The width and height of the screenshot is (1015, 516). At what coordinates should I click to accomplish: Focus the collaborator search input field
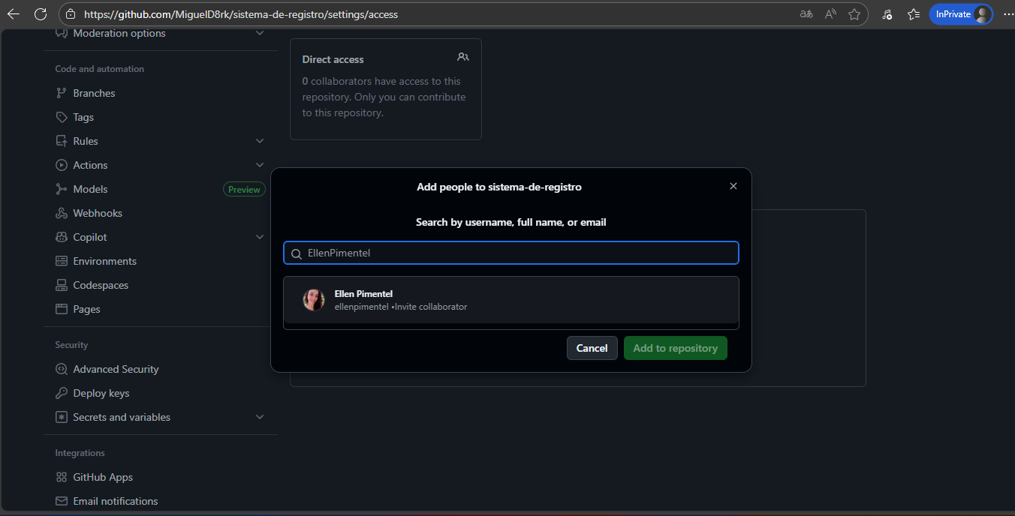tap(511, 253)
